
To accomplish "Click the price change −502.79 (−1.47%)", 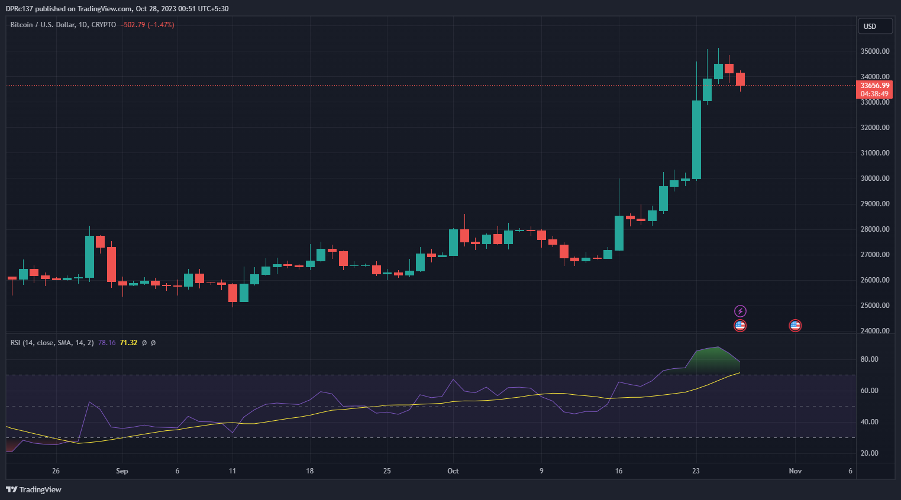I will [147, 25].
